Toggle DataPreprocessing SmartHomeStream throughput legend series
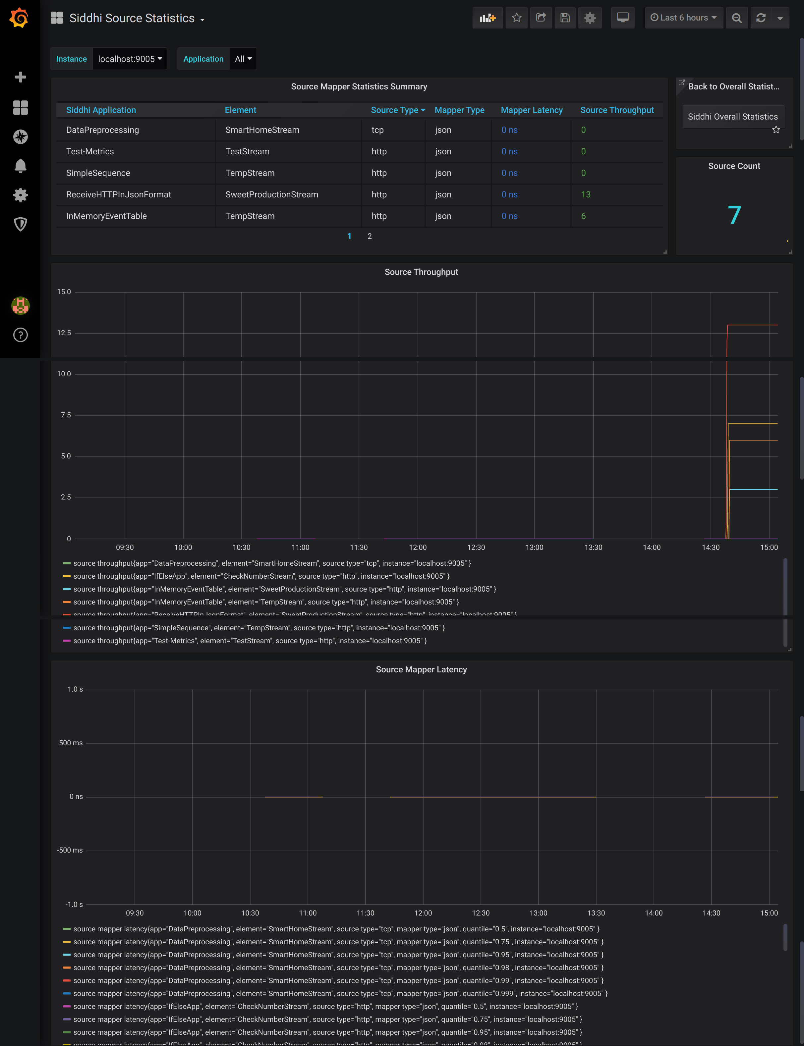 (x=272, y=563)
